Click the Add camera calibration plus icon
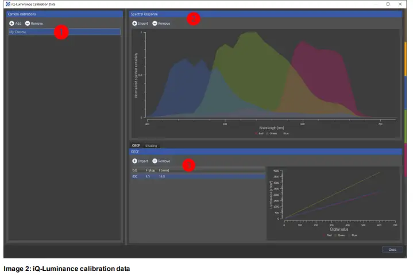 click(x=11, y=23)
